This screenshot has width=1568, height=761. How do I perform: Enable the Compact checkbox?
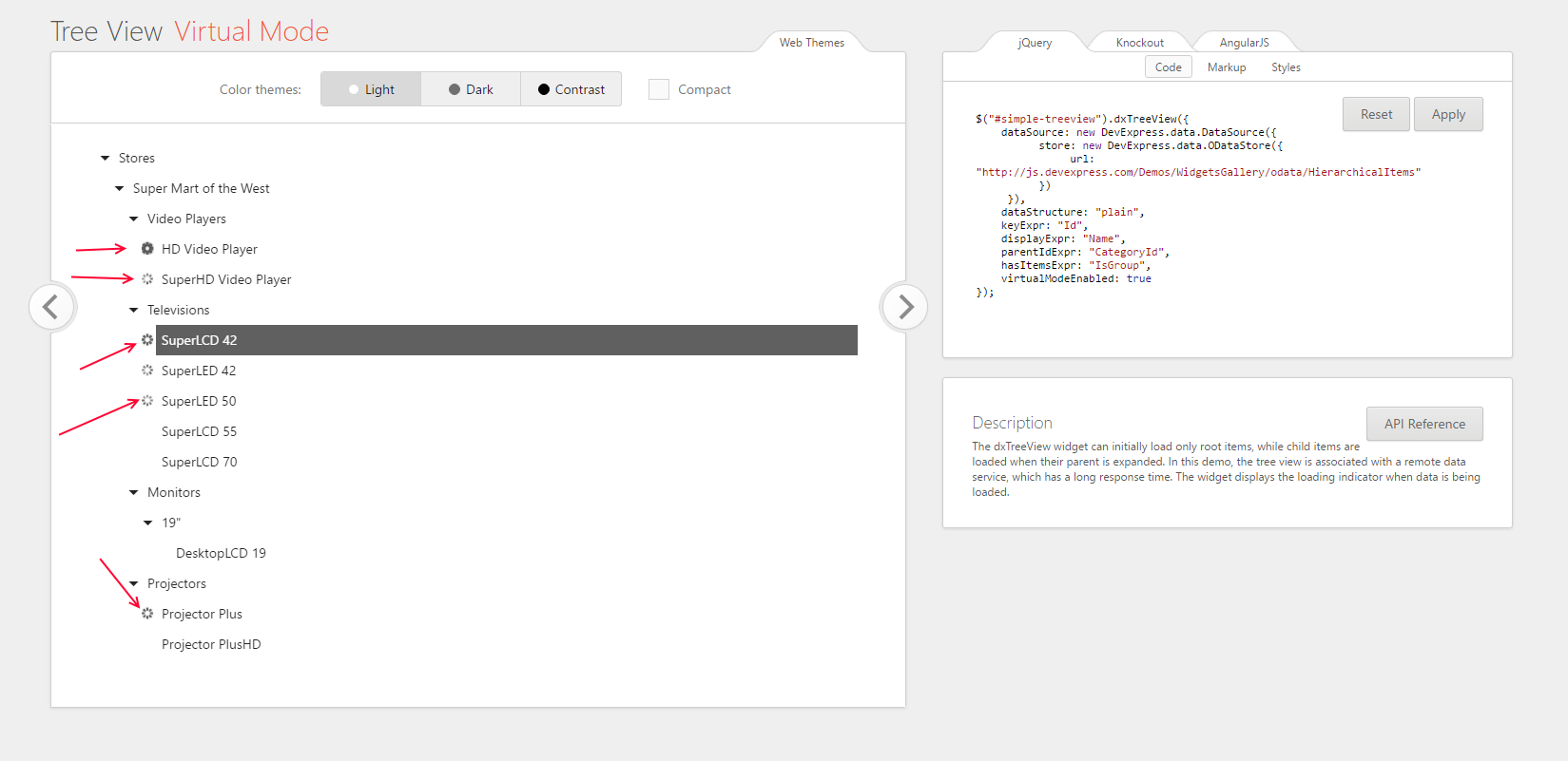[659, 89]
